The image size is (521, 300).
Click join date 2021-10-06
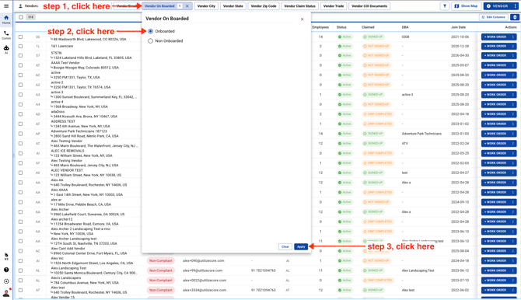coord(460,37)
